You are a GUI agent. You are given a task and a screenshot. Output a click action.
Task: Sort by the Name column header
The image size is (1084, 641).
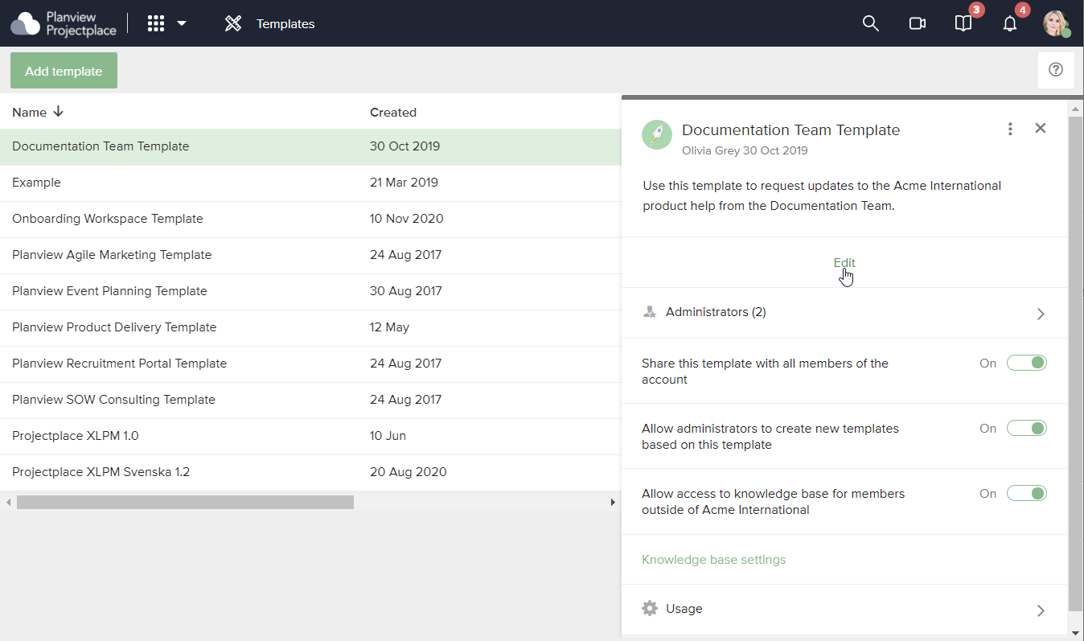coord(30,113)
